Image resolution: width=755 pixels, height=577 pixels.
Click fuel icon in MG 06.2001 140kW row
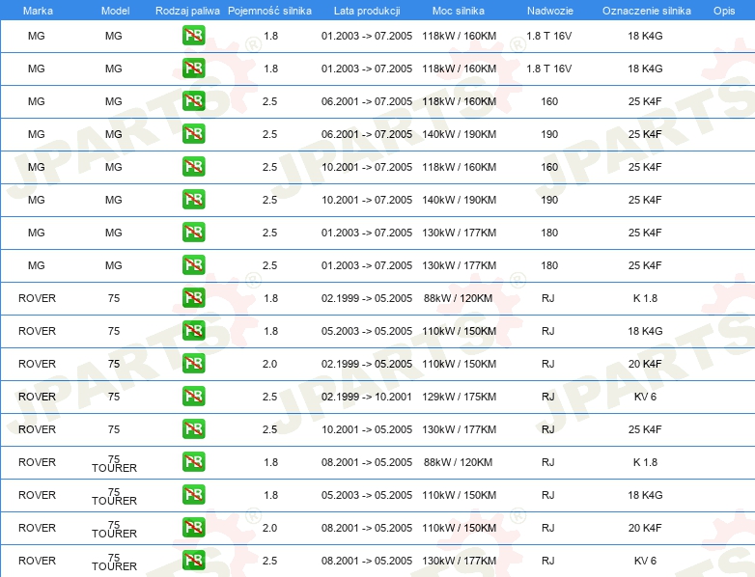193,134
